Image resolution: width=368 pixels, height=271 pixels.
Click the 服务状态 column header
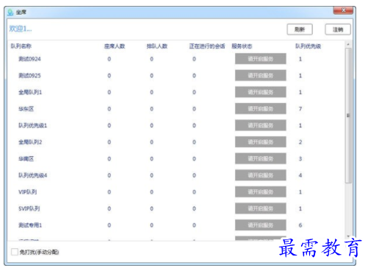pyautogui.click(x=242, y=46)
